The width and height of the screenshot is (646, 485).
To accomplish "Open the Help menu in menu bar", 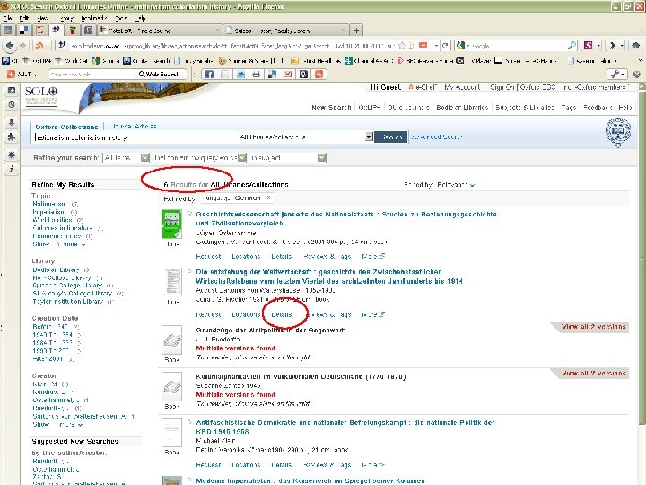I will click(141, 18).
